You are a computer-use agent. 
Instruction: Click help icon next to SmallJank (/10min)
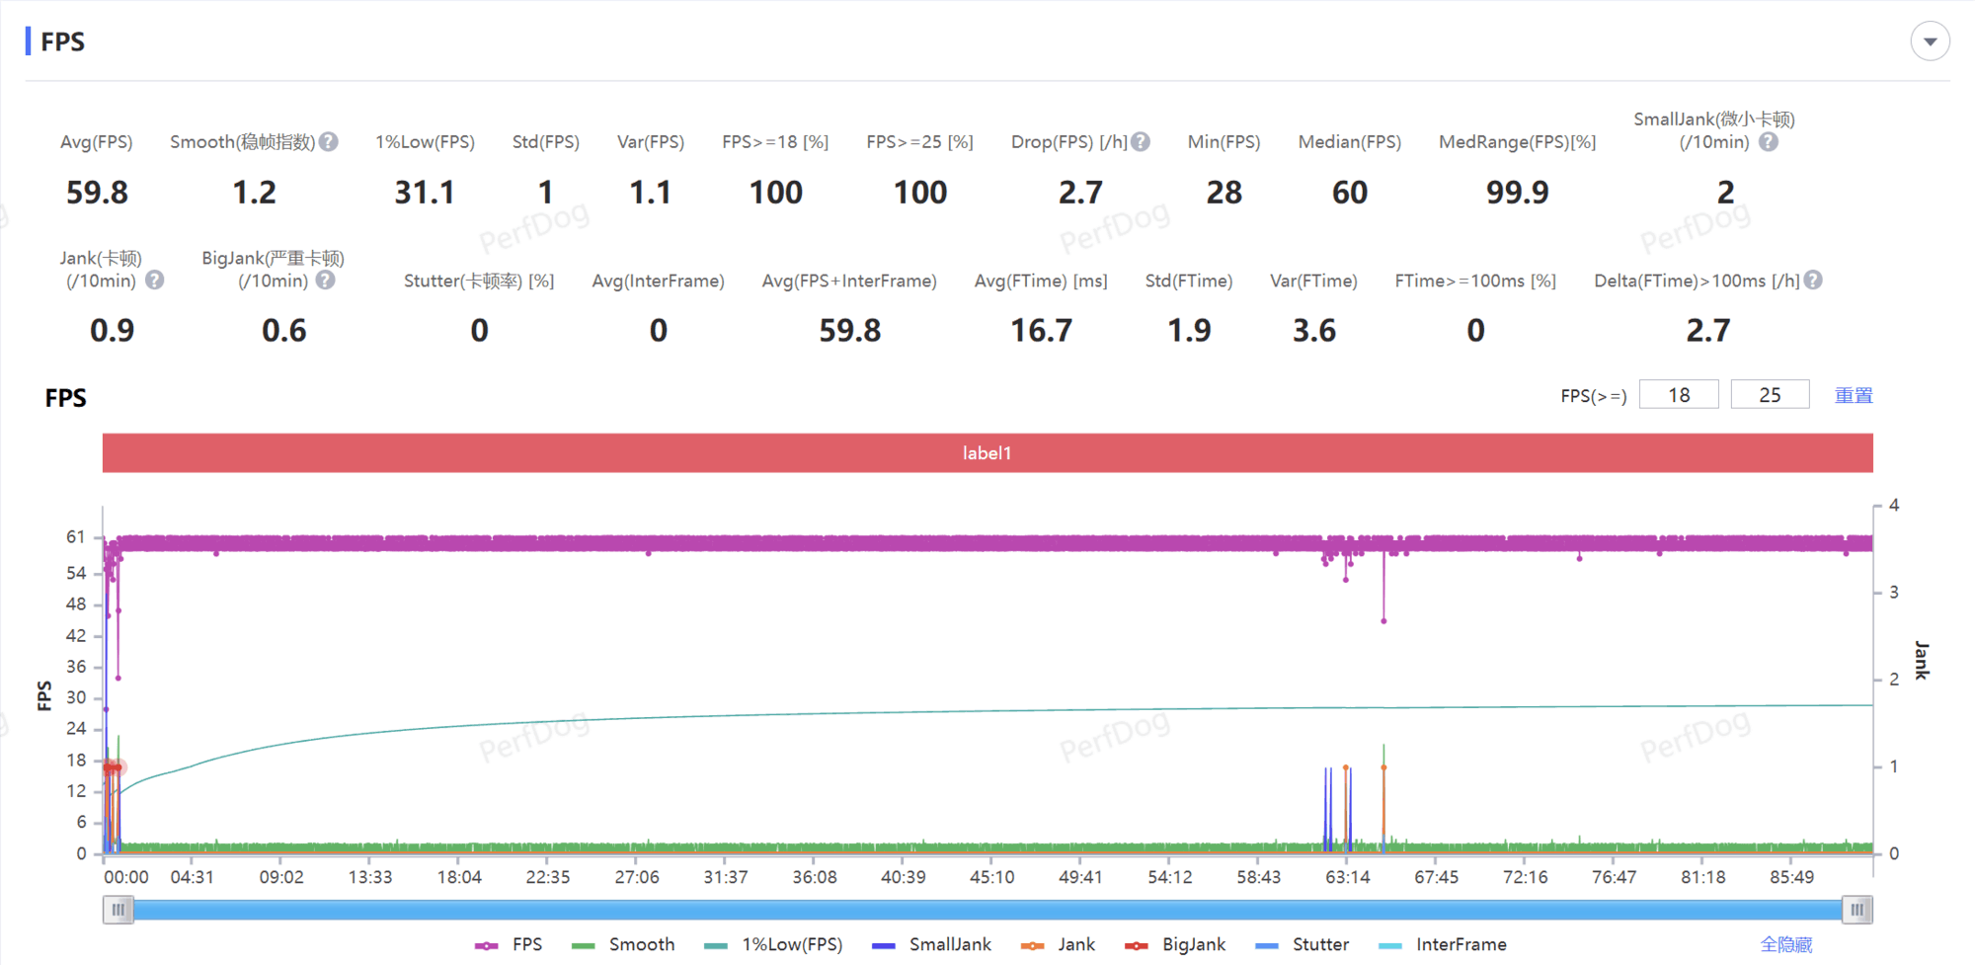click(x=1769, y=142)
